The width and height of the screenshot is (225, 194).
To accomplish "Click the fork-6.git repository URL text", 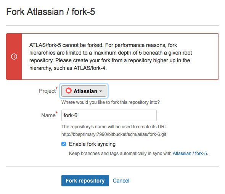I will click(114, 134).
